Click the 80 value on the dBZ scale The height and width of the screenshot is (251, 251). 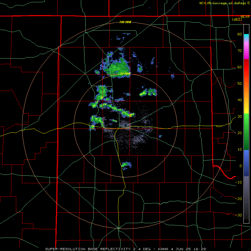[x=240, y=34]
